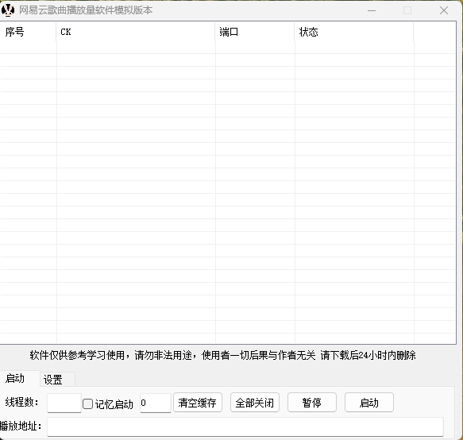Click the 启动 button next to 暂停
The image size is (463, 440).
pyautogui.click(x=369, y=403)
